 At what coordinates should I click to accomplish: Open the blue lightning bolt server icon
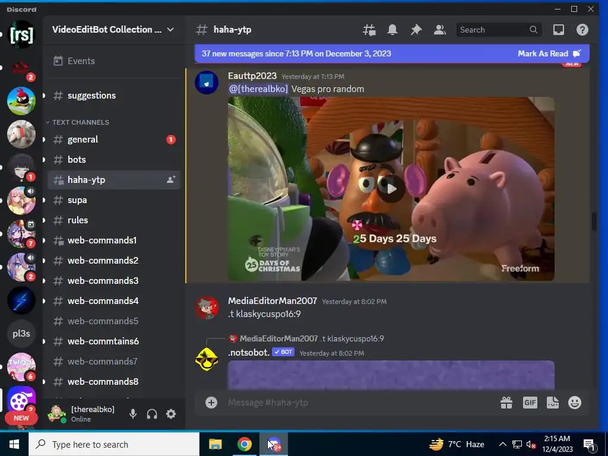21,300
